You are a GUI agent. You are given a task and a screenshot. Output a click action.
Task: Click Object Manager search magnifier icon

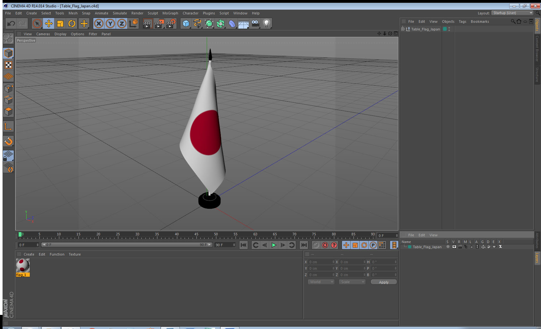pyautogui.click(x=513, y=21)
